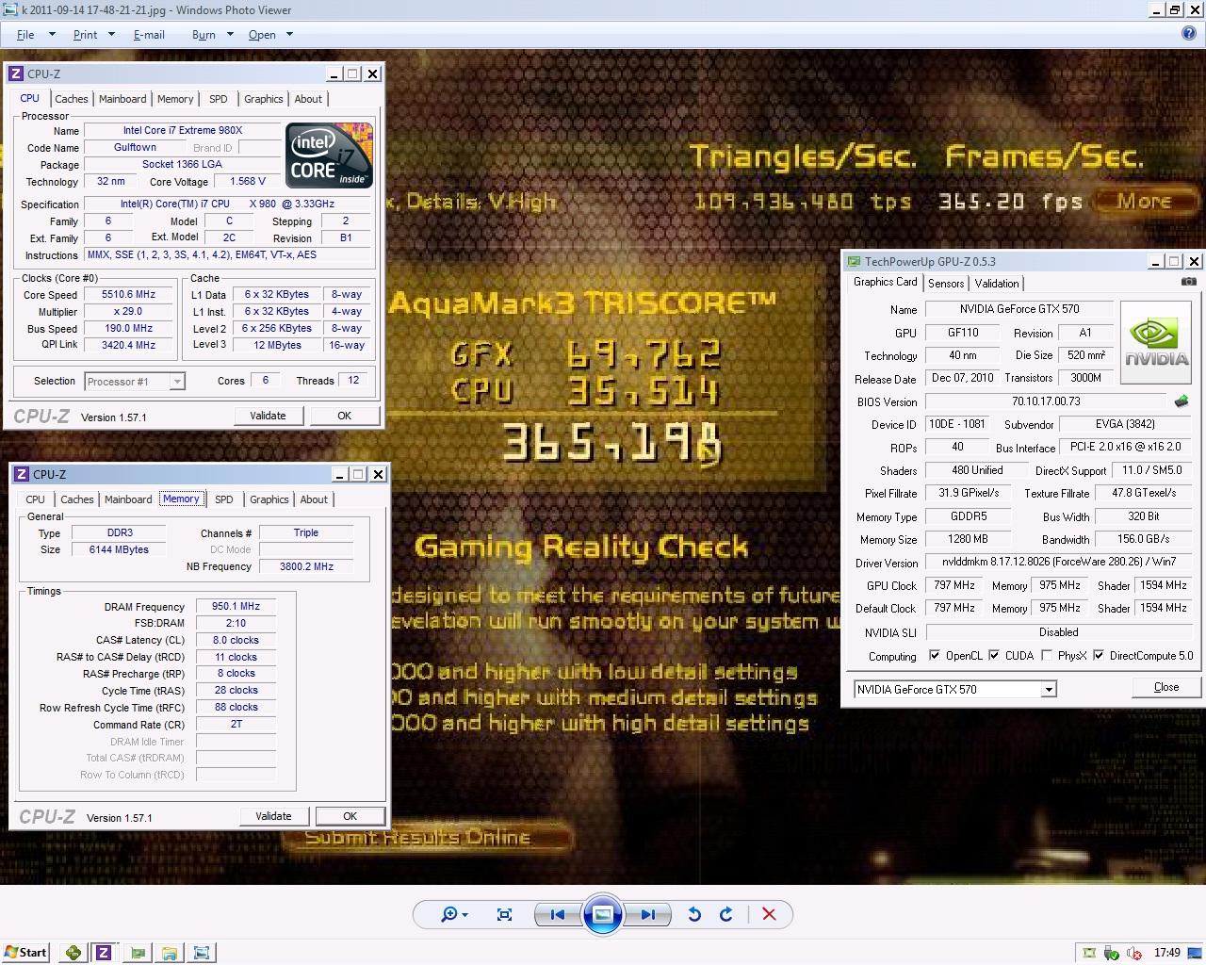Screen dimensions: 1206x965
Task: Open the Burn menu
Action: click(x=204, y=34)
